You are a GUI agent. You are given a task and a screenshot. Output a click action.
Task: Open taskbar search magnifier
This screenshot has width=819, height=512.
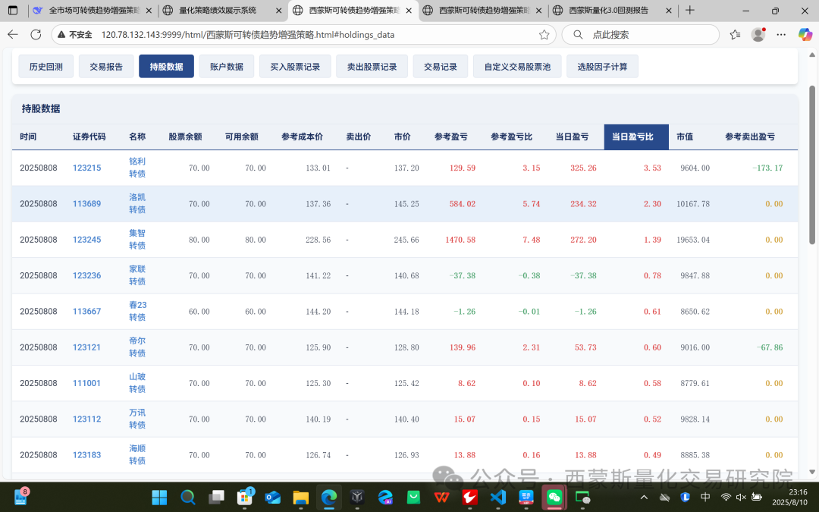click(187, 497)
